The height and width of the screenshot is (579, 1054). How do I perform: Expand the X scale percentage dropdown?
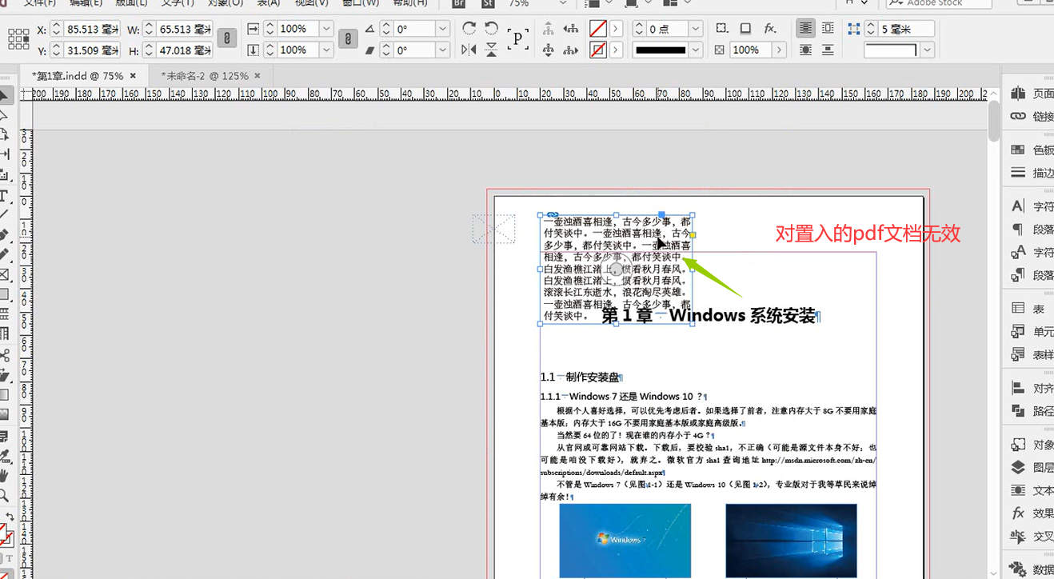(x=325, y=29)
